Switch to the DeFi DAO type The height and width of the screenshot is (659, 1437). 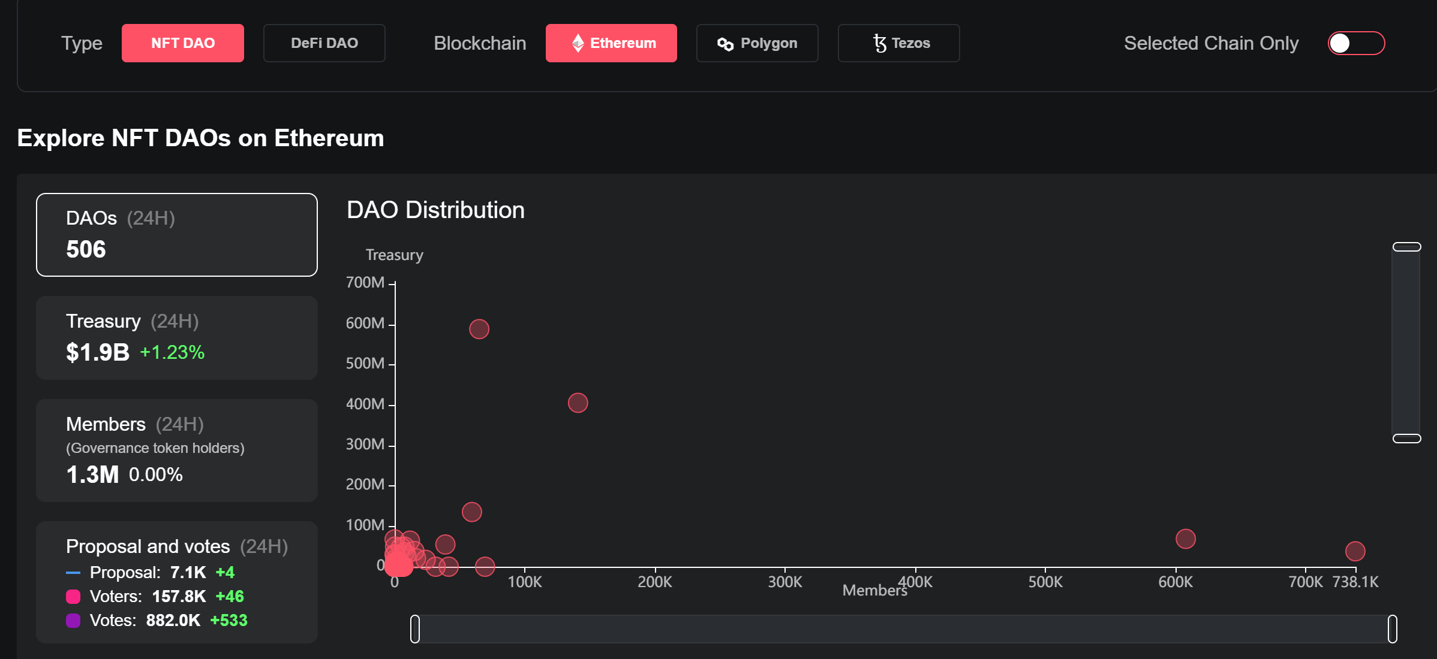324,43
